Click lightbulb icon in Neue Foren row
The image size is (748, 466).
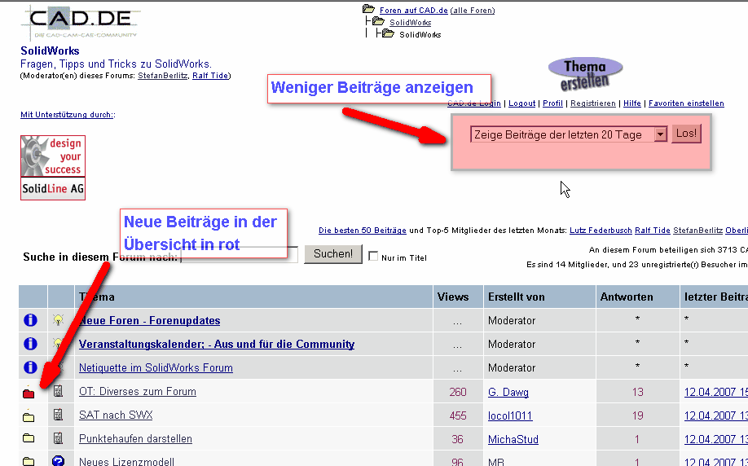coord(58,320)
